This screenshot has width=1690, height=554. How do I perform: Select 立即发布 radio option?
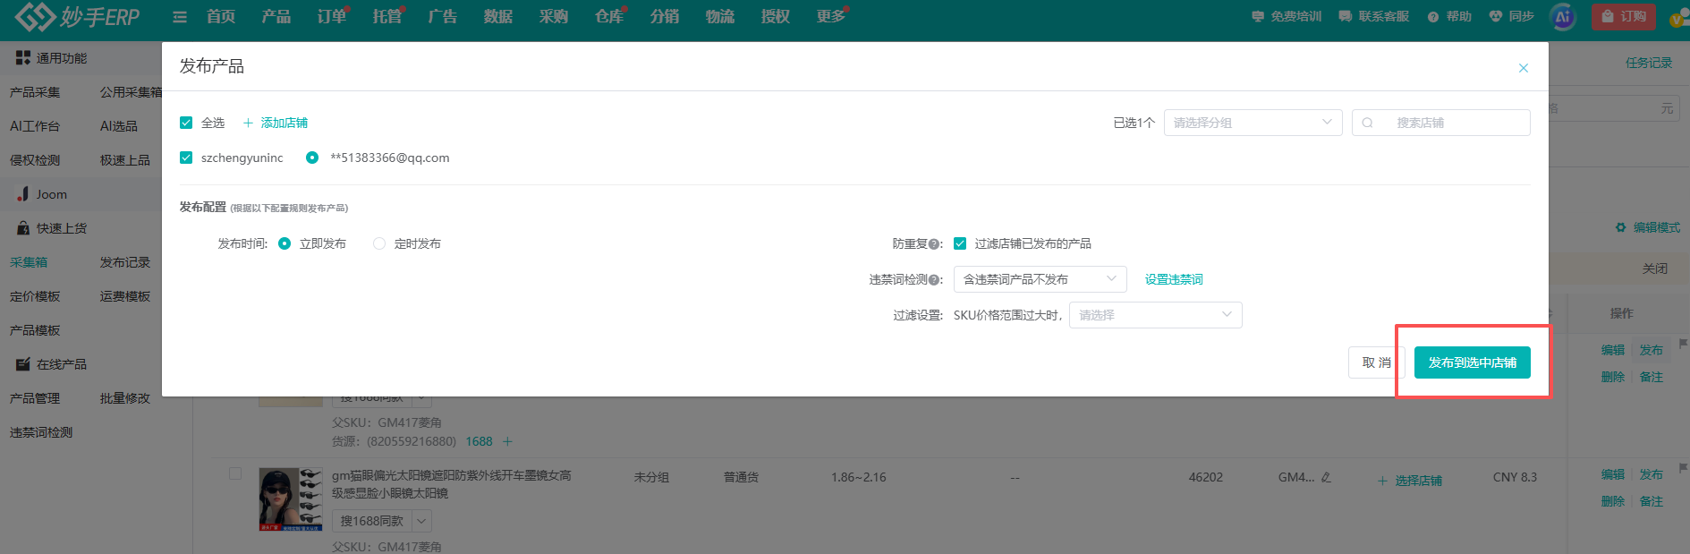point(284,243)
